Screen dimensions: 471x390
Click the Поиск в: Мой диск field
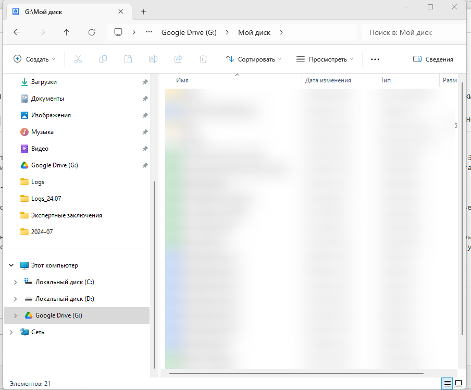pyautogui.click(x=414, y=32)
